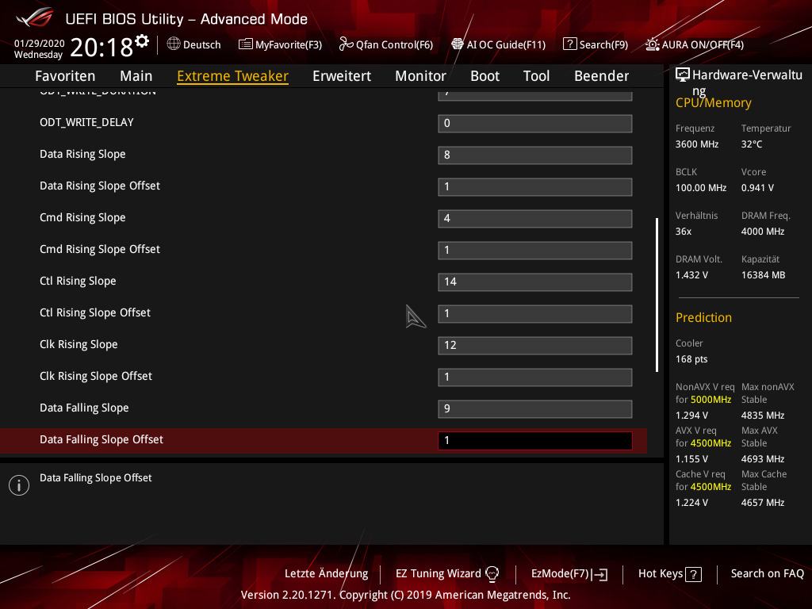812x609 pixels.
Task: Switch to the Monitor tab
Action: click(x=420, y=76)
